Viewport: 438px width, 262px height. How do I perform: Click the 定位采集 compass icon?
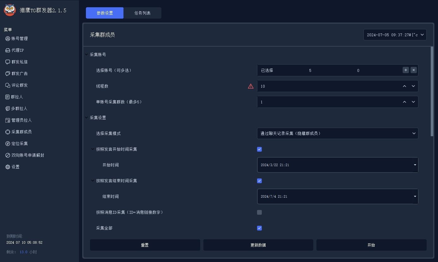(8, 143)
